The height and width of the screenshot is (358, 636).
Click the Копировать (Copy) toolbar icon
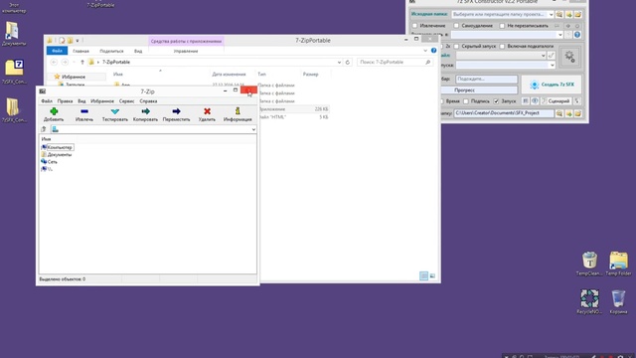coord(146,111)
